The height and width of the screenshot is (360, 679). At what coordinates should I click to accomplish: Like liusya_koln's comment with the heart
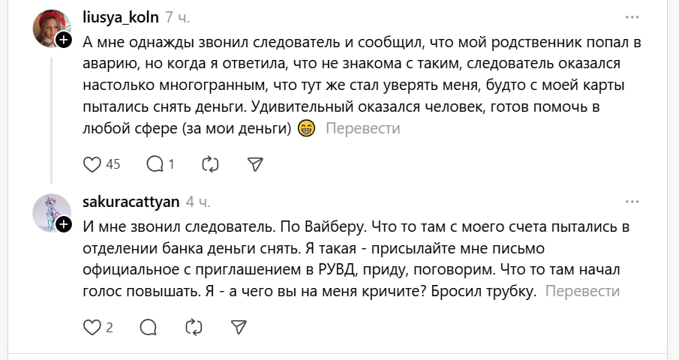click(92, 163)
